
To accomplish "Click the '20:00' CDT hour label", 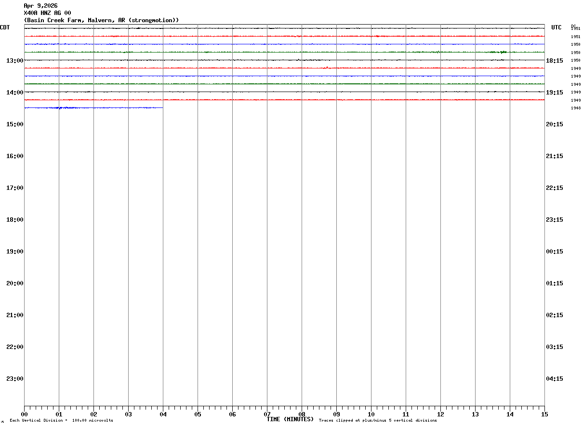I will coord(15,283).
